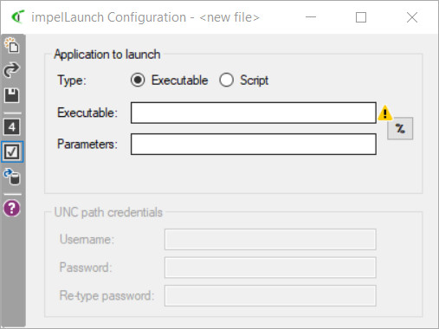The image size is (439, 329).
Task: Focus the Parameters input field
Action: [254, 144]
